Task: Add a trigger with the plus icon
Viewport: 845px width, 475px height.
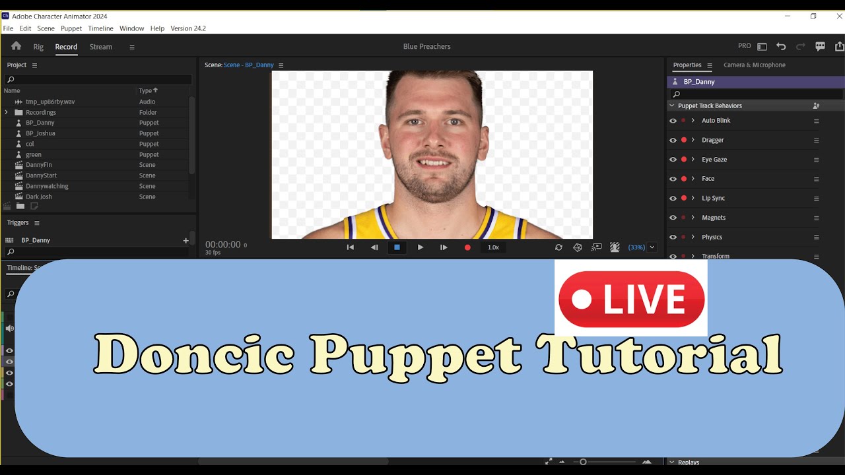Action: [x=186, y=240]
